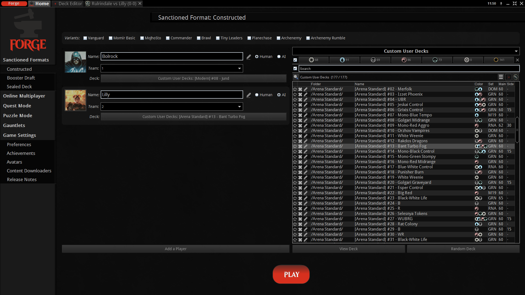Edit the #04 - UBR deck
This screenshot has width=525, height=295.
click(x=305, y=99)
